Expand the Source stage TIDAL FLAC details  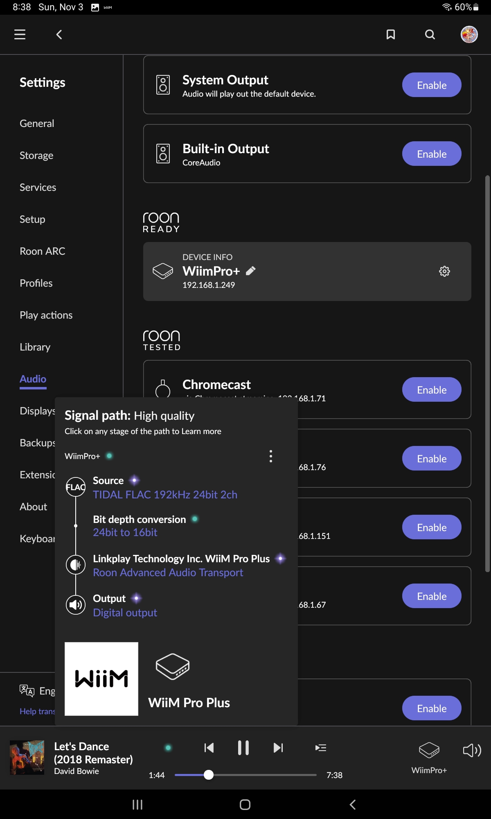pos(165,495)
